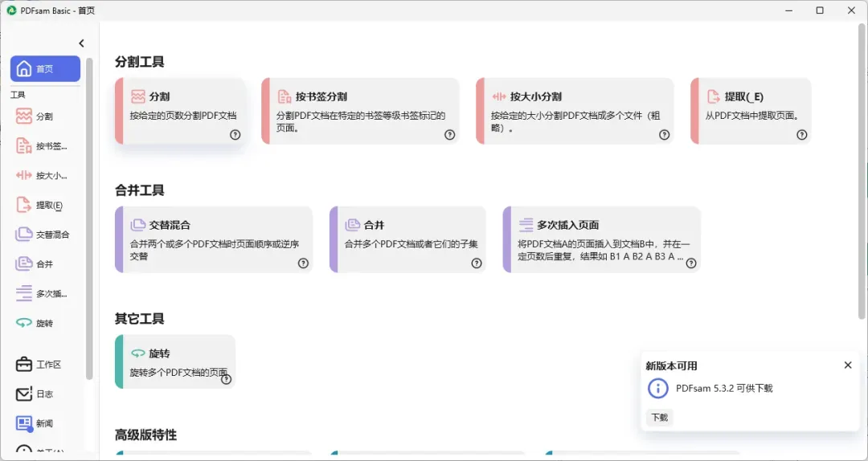The height and width of the screenshot is (461, 868).
Task: Click the 按书签分割 card's bookmark icon
Action: [x=285, y=97]
